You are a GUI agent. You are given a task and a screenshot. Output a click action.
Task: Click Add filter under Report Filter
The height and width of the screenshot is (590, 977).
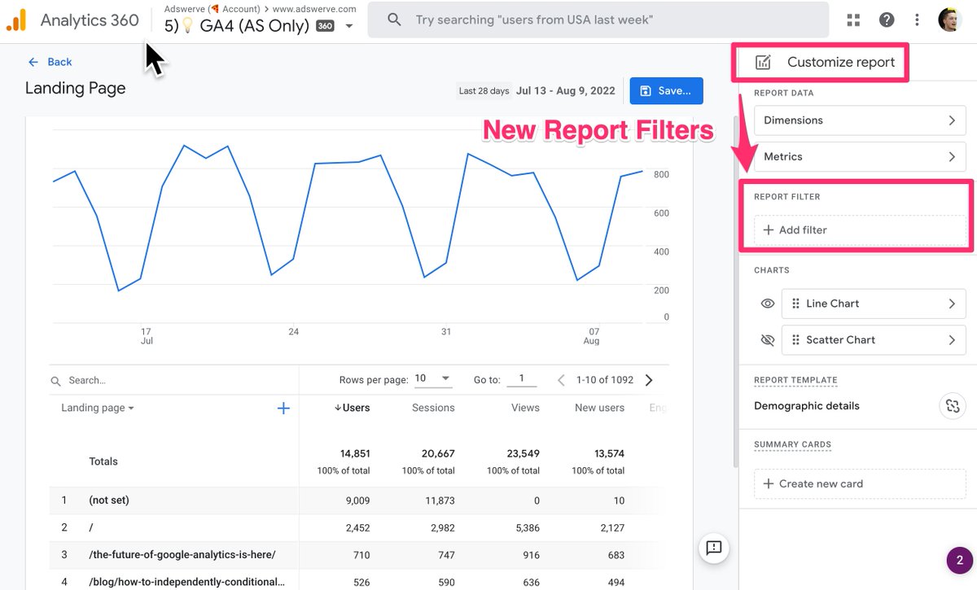tap(860, 230)
